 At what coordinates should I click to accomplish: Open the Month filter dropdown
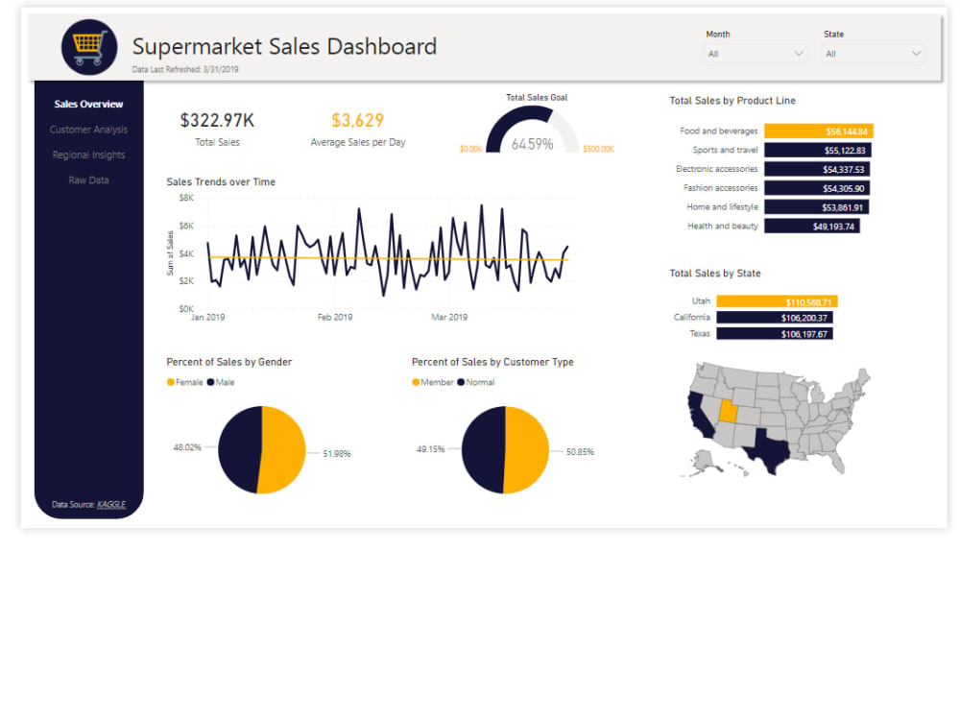tap(756, 54)
